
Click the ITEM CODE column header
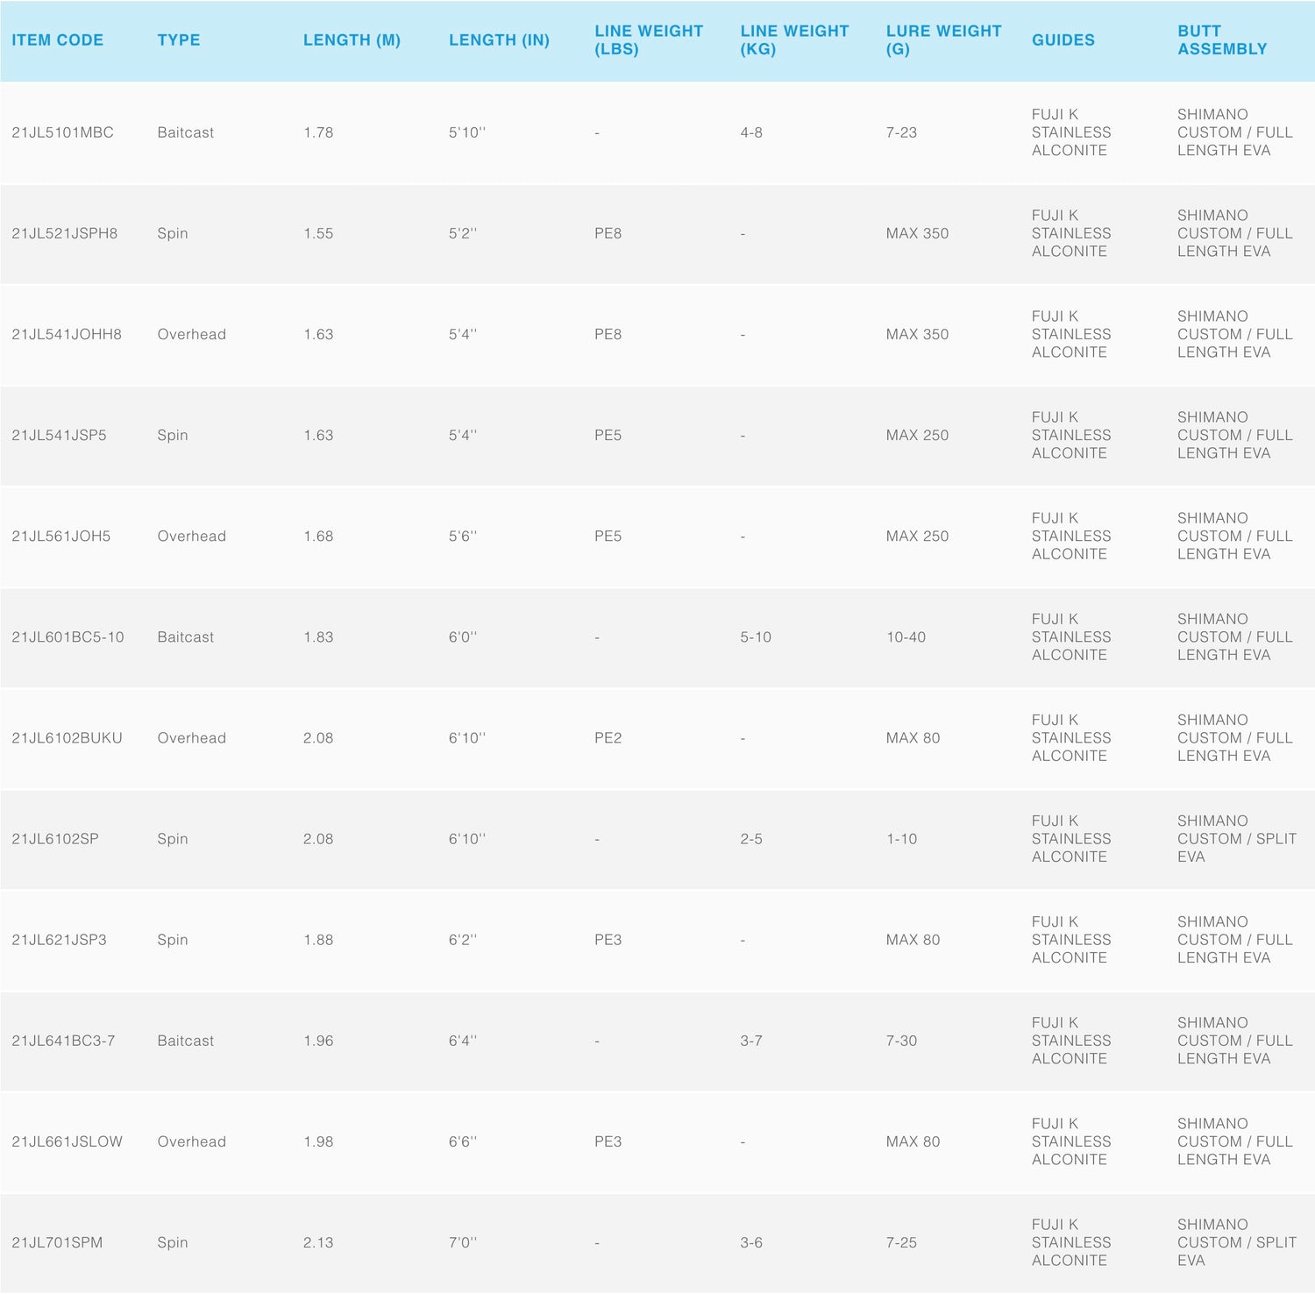coord(58,40)
